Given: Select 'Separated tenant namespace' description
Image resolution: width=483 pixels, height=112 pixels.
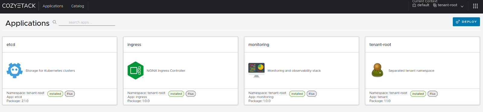Looking at the screenshot, I should point(411,71).
